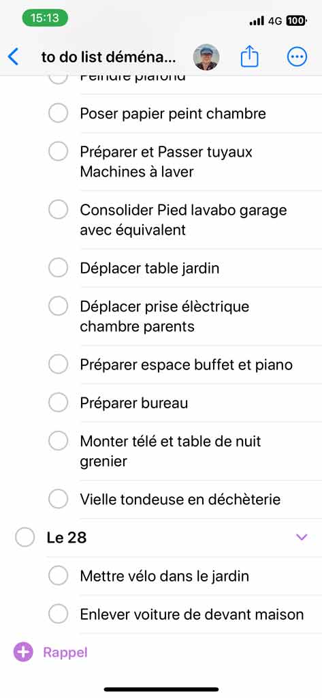The image size is (322, 698).
Task: Open the ellipsis more options icon
Action: pyautogui.click(x=297, y=57)
